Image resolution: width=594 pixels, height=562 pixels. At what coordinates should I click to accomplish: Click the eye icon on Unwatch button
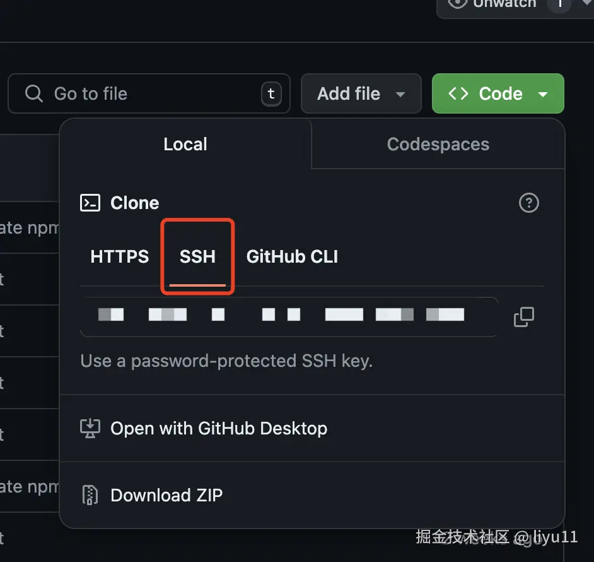pyautogui.click(x=457, y=3)
